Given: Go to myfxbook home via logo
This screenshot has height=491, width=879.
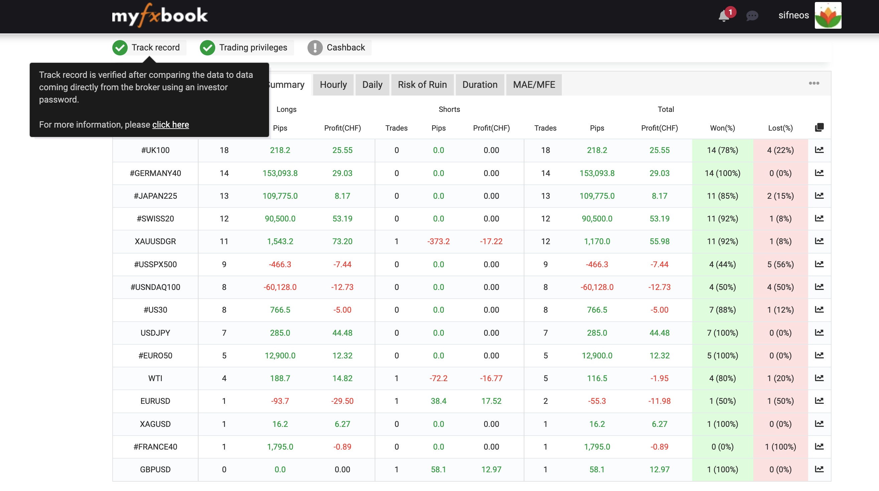Looking at the screenshot, I should [x=160, y=15].
